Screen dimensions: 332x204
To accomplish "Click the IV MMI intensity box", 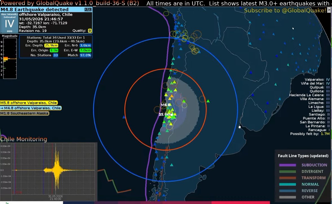I will 9,23.
